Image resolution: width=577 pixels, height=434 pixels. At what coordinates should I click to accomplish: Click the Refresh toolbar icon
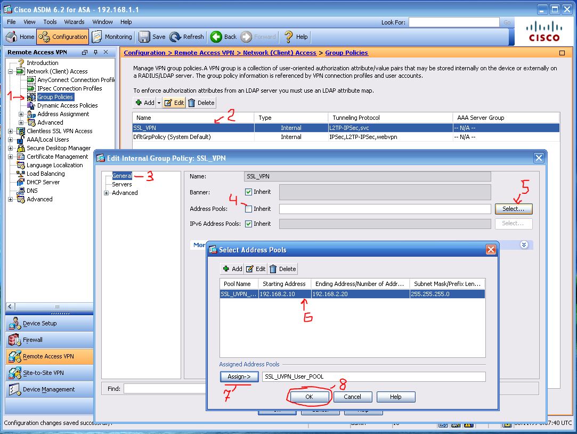(175, 37)
